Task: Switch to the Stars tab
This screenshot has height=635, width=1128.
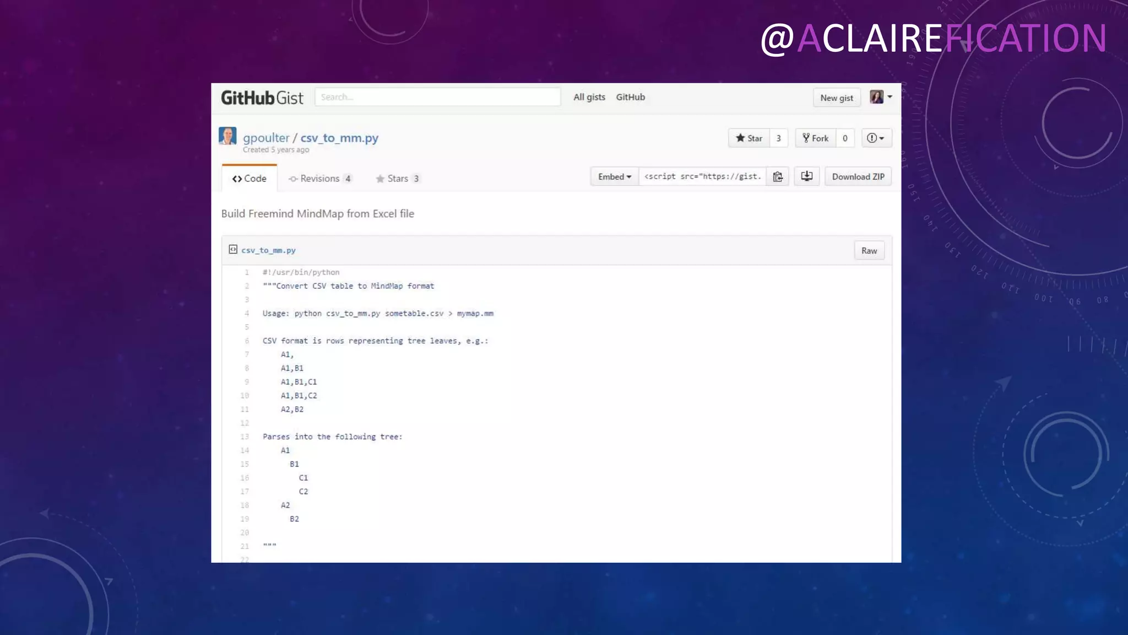Action: coord(398,179)
